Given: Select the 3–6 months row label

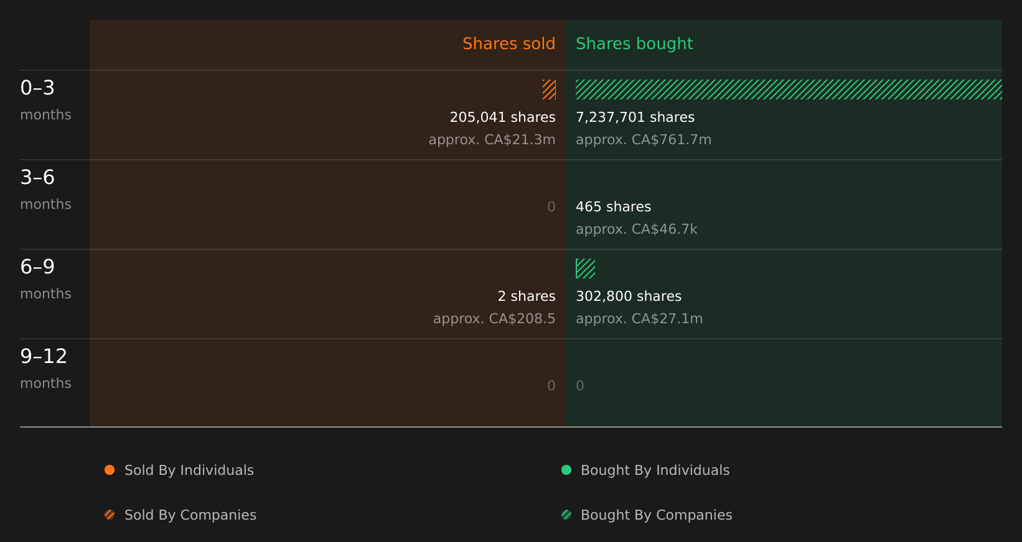Looking at the screenshot, I should (x=45, y=190).
